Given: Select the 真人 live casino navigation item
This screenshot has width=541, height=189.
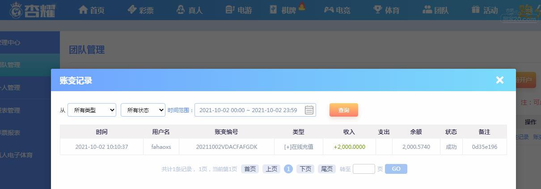Looking at the screenshot, I should (190, 10).
